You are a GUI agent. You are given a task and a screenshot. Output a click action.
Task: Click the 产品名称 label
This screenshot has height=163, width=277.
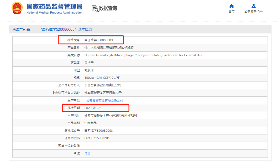click(x=73, y=47)
